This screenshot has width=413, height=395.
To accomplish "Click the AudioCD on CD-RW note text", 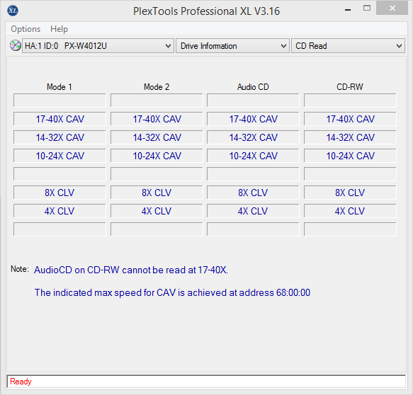I will click(131, 270).
